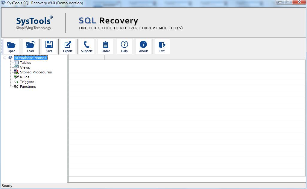Click the About info icon
The height and width of the screenshot is (189, 307).
coord(143,44)
